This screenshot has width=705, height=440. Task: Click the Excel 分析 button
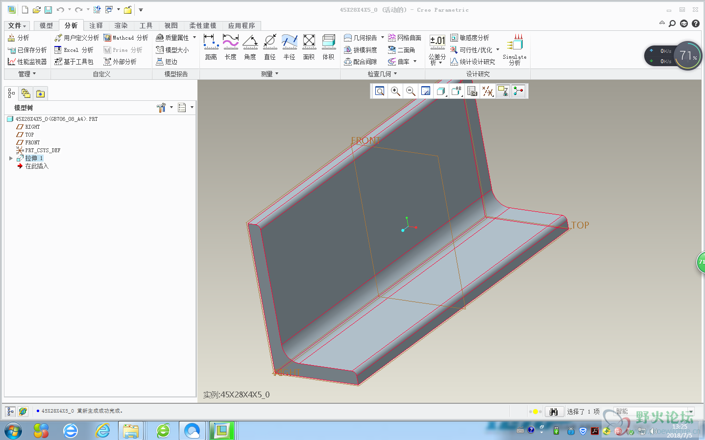(74, 50)
